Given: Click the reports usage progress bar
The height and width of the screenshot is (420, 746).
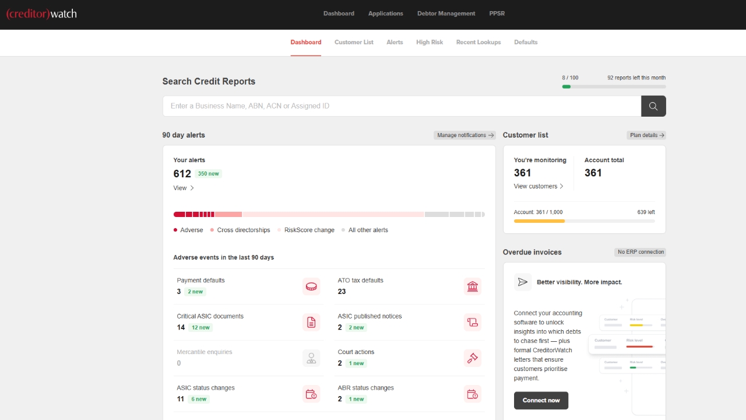Looking at the screenshot, I should click(x=614, y=87).
